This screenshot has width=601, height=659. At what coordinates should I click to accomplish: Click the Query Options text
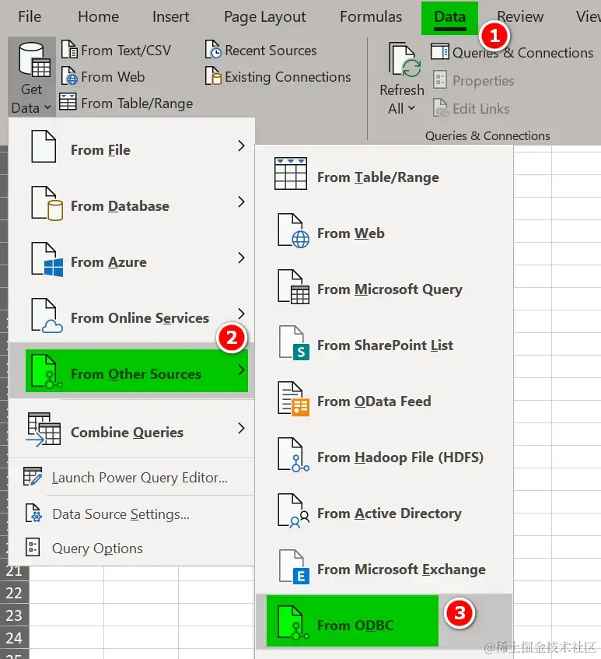(97, 549)
